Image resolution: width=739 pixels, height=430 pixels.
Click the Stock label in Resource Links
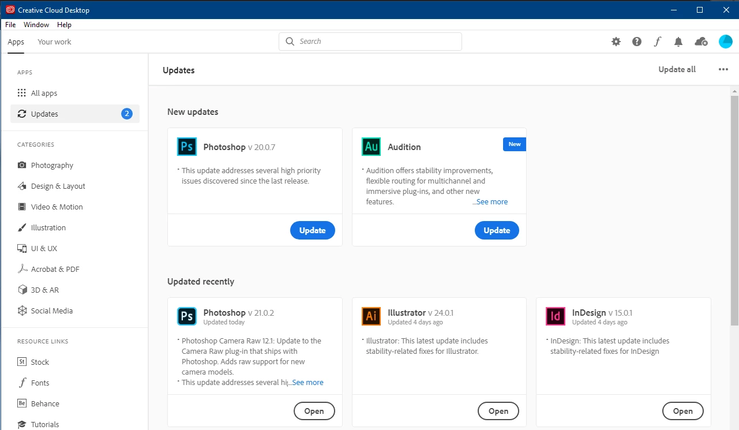40,362
